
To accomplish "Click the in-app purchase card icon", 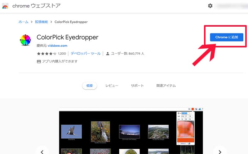I will click(x=39, y=61).
